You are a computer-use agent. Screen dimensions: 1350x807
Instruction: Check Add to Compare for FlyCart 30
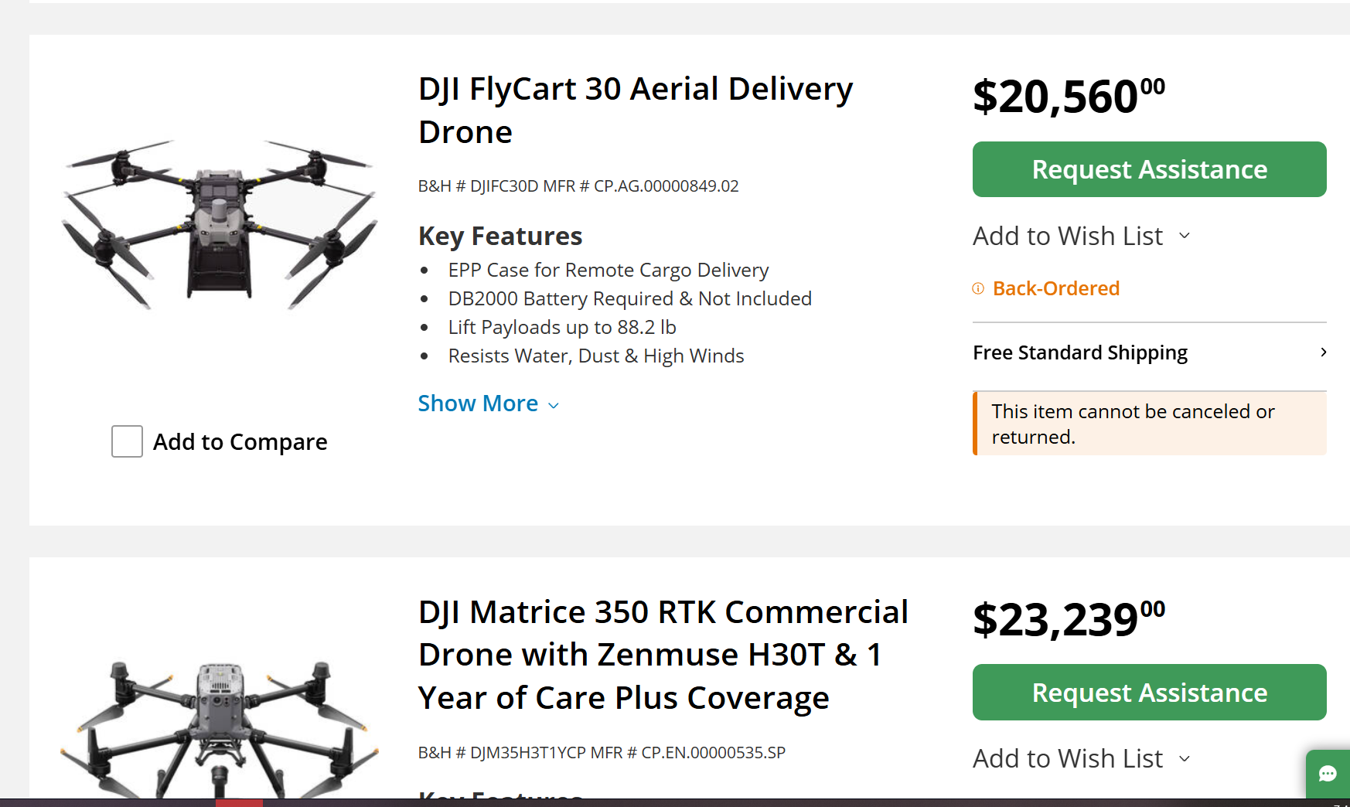pyautogui.click(x=127, y=441)
